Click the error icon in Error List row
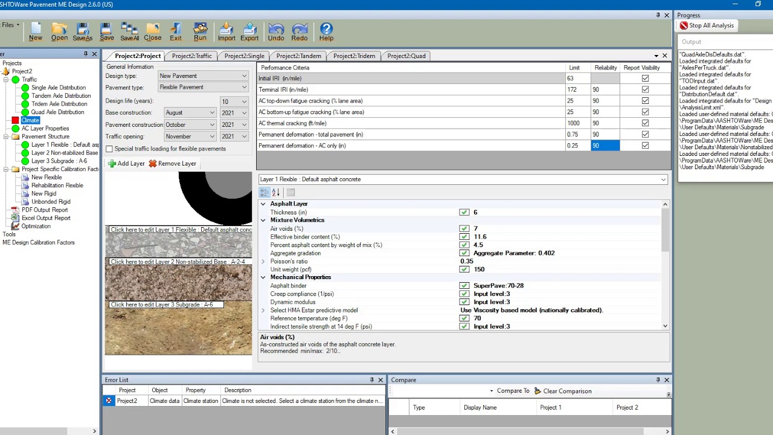The image size is (773, 435). click(109, 401)
